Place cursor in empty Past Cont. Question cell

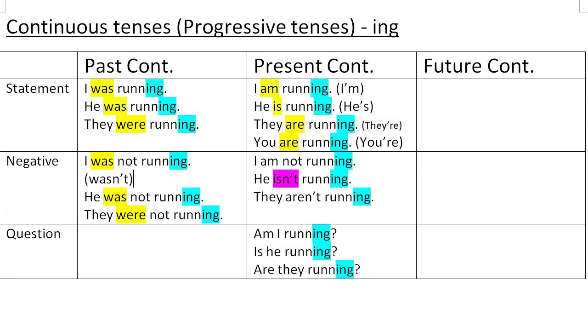pos(162,251)
